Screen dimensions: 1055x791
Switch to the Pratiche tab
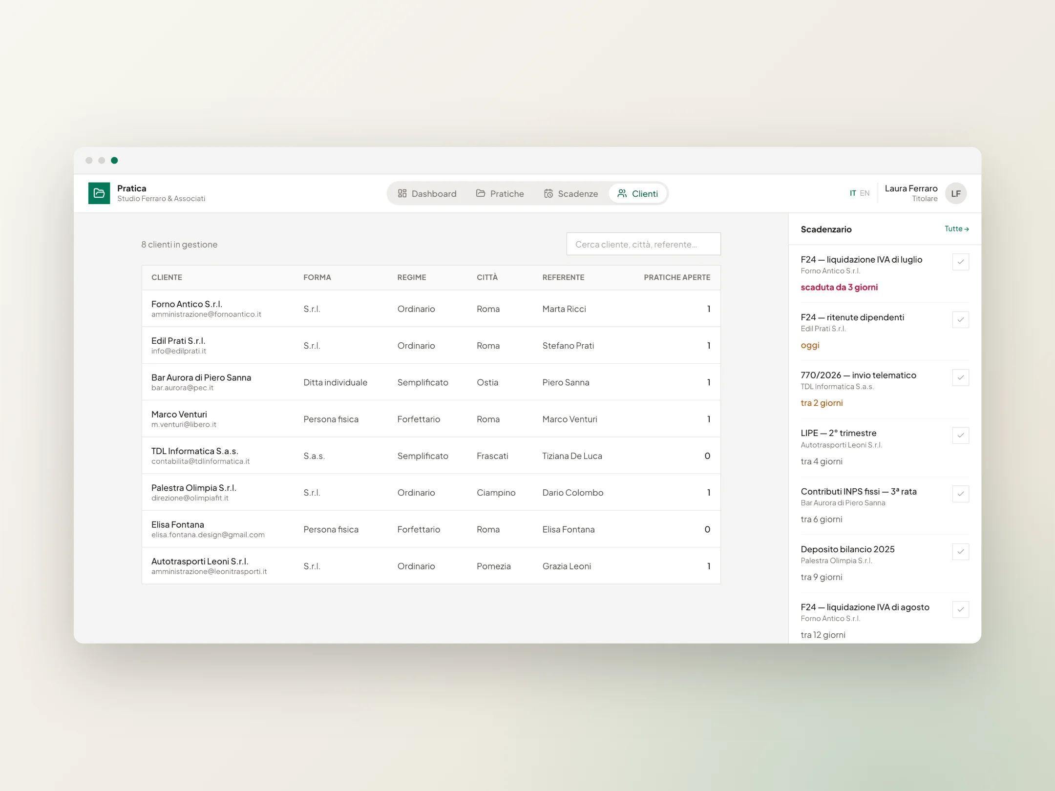click(x=500, y=193)
